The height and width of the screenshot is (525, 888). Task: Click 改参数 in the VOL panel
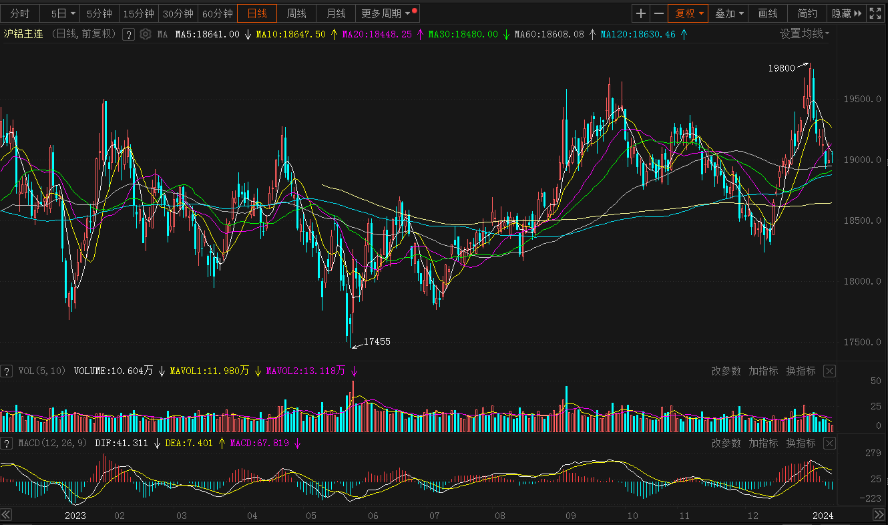click(726, 371)
